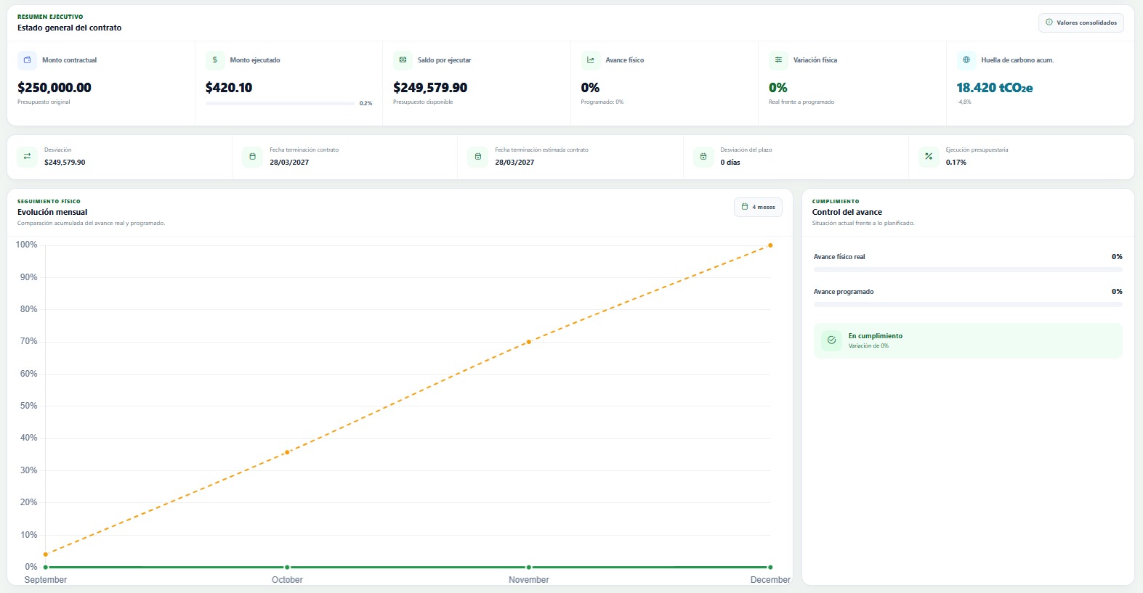Click the Saldo por ejecutar cash icon
The width and height of the screenshot is (1143, 593).
click(403, 60)
